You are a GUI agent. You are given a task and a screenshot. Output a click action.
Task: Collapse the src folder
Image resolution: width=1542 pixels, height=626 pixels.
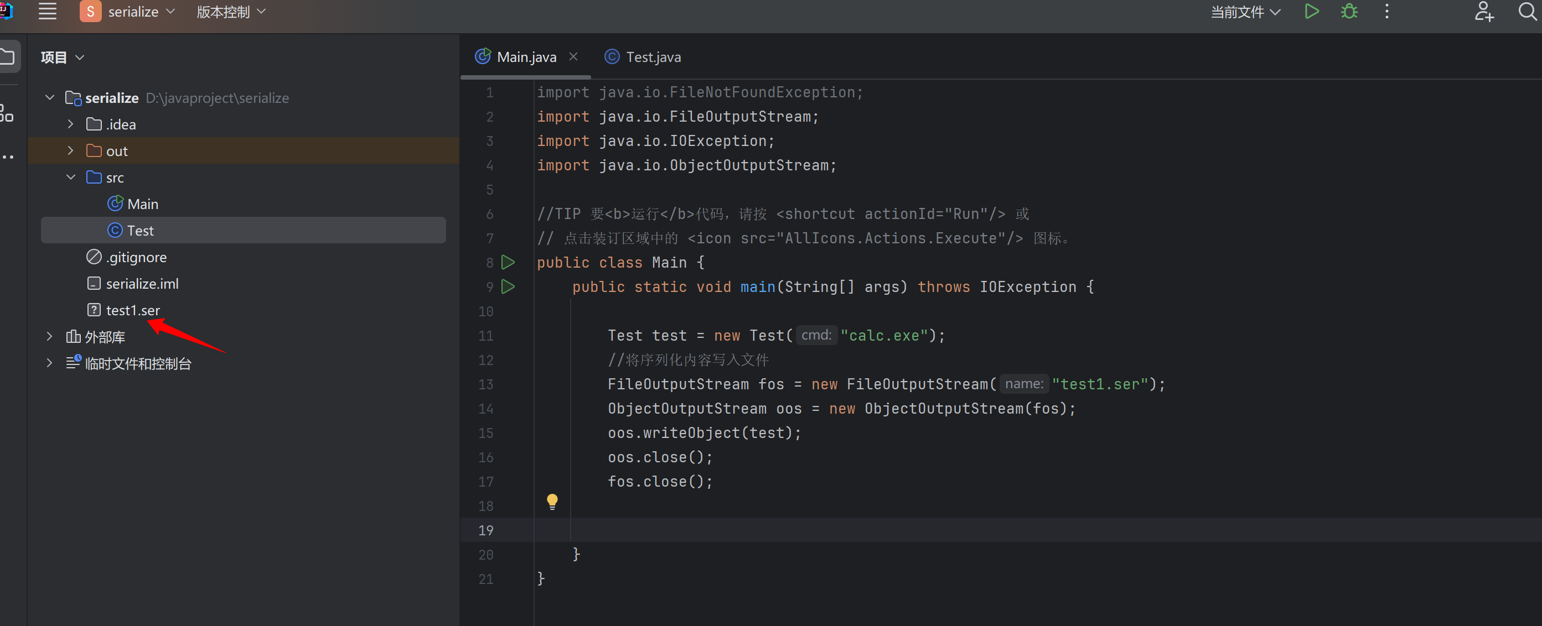coord(71,178)
